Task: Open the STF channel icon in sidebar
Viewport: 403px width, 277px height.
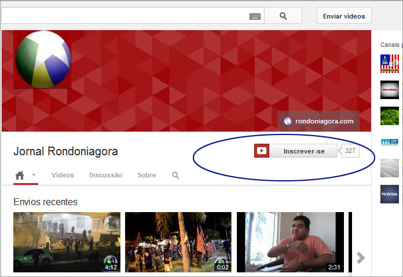Action: pyautogui.click(x=390, y=142)
